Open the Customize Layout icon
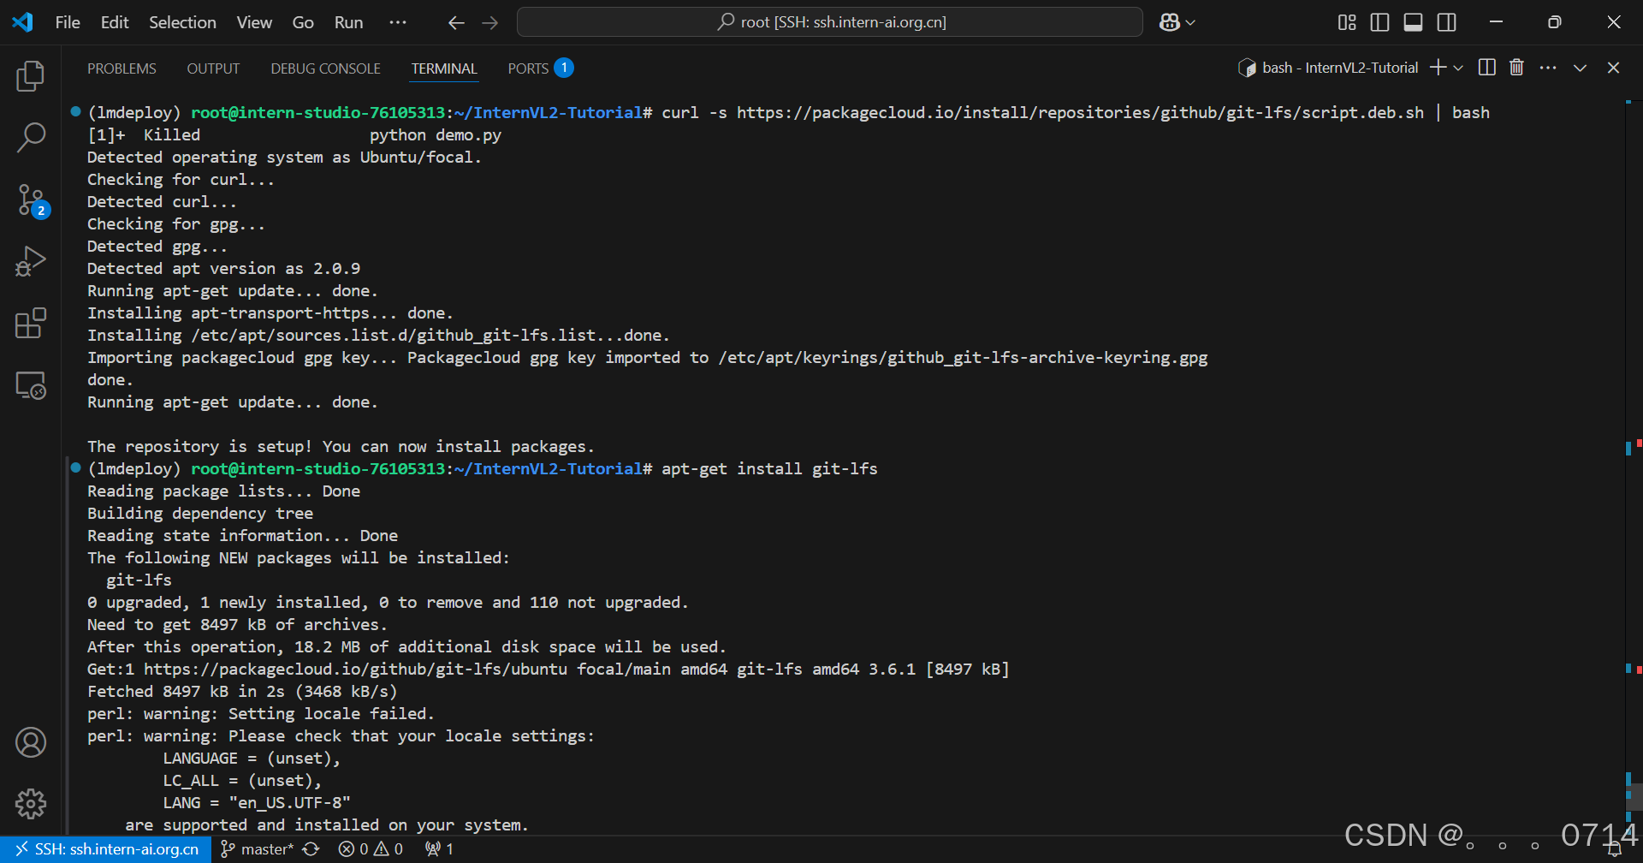1643x863 pixels. point(1347,22)
